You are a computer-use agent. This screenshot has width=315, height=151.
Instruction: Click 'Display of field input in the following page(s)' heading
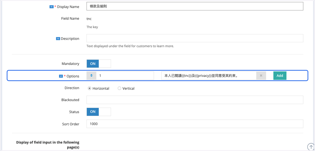click(48, 145)
